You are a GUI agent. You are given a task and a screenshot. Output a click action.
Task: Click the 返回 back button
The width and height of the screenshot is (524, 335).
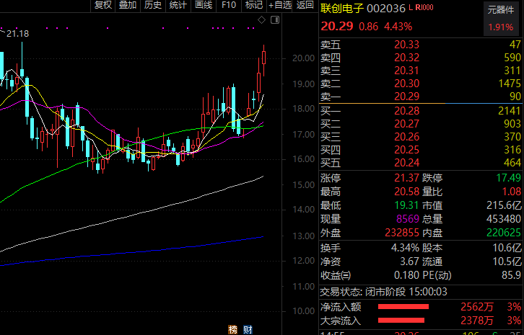point(305,5)
